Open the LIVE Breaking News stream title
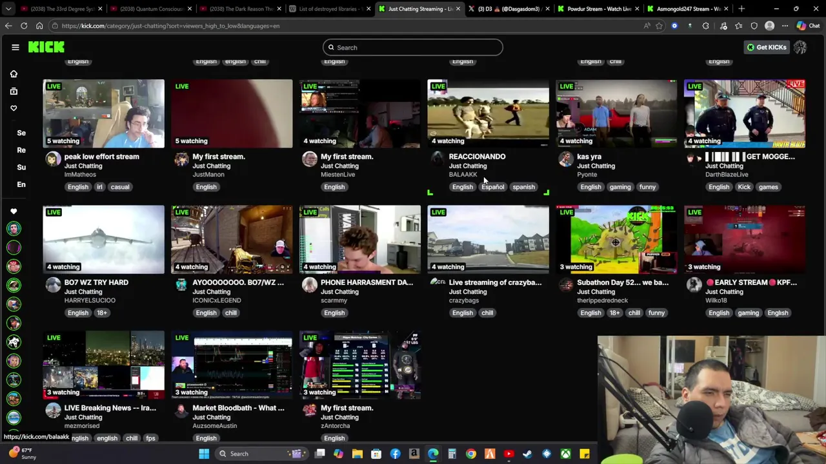 pyautogui.click(x=110, y=408)
